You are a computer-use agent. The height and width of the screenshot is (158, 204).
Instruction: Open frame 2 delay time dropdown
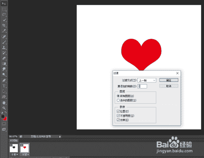point(25,154)
